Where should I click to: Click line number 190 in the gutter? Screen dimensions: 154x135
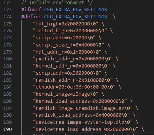click(x=7, y=129)
